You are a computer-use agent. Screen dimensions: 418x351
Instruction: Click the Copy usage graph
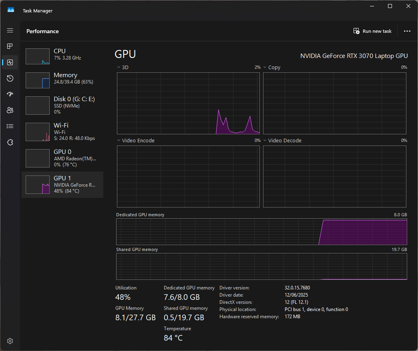(x=335, y=103)
